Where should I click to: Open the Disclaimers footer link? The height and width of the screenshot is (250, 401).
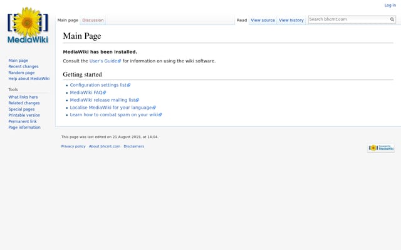tap(133, 146)
